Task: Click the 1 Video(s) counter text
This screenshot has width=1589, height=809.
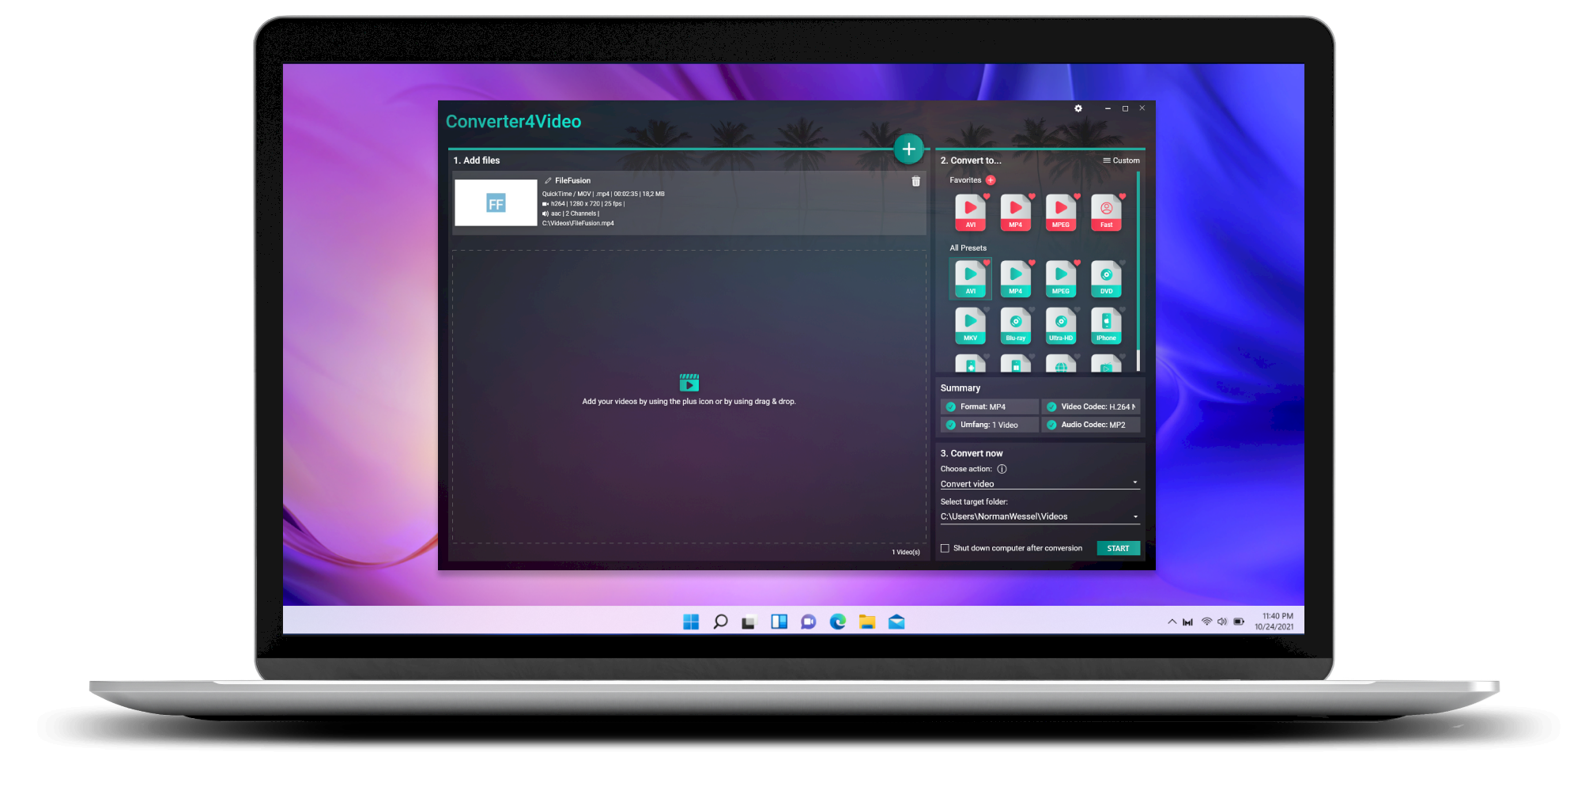Action: click(x=906, y=552)
